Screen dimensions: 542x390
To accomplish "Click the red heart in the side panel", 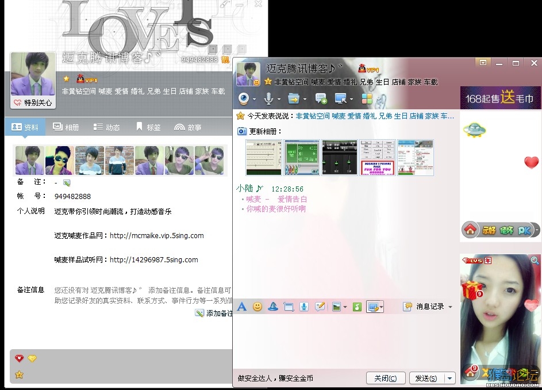I will 531,162.
